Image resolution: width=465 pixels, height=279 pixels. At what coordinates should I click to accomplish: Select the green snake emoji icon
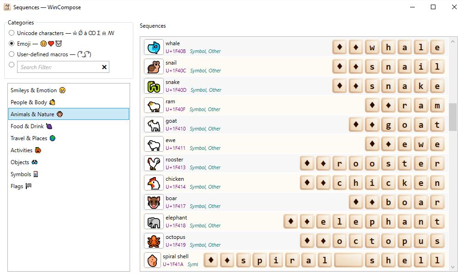[154, 86]
